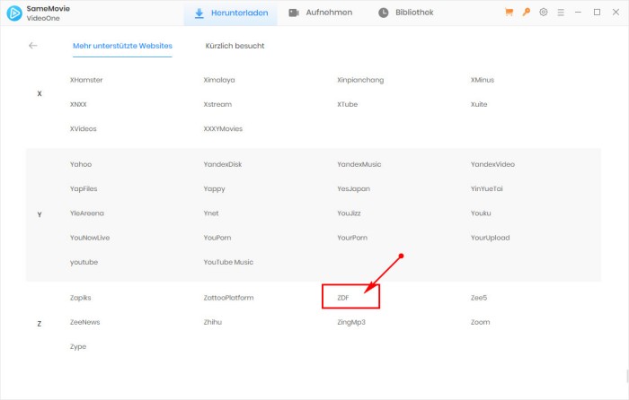Close the SameMovie window
The height and width of the screenshot is (400, 629).
click(x=616, y=13)
